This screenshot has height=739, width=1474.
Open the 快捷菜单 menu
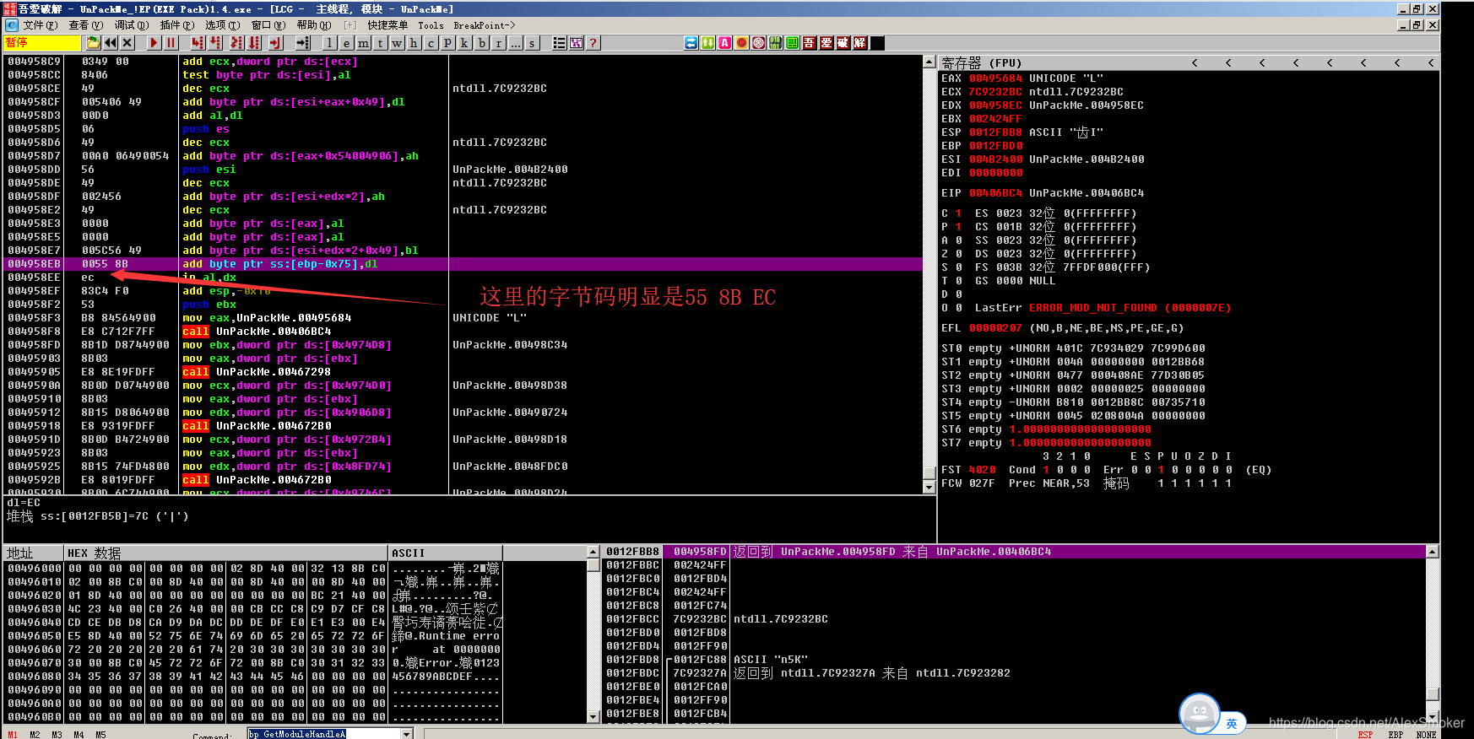(387, 25)
